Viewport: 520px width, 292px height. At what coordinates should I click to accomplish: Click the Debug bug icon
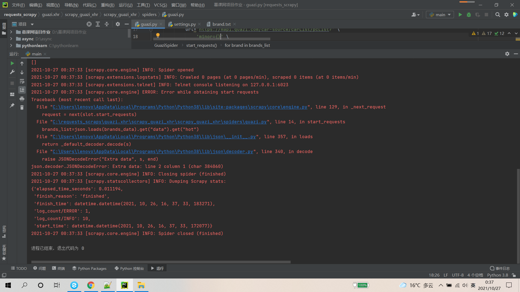pos(469,15)
